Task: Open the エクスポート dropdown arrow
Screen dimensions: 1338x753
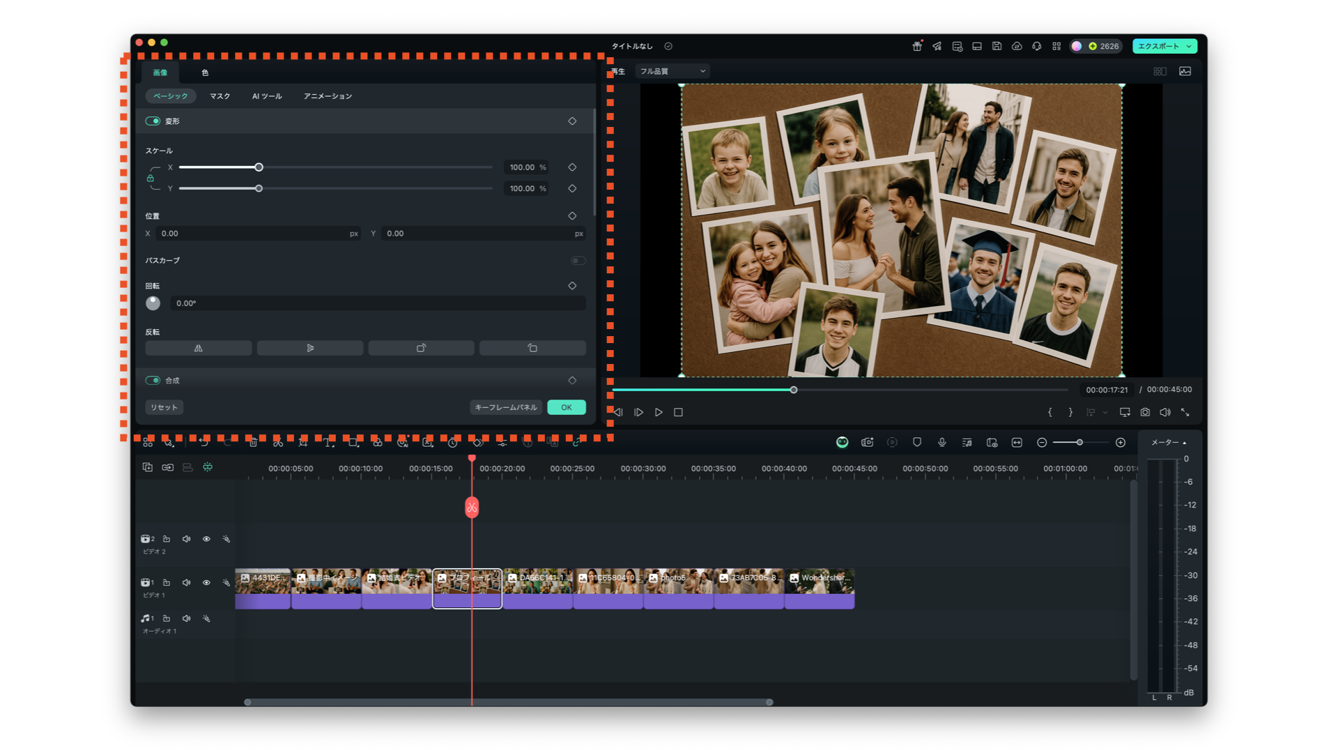Action: point(1189,46)
